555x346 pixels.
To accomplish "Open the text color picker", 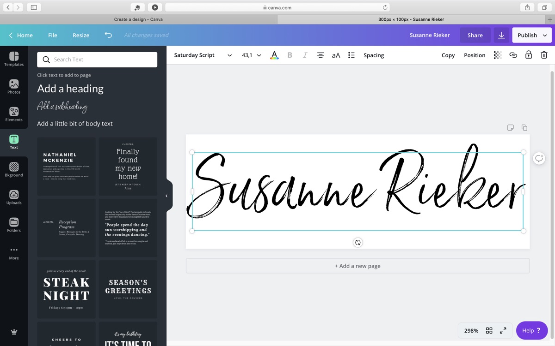I will point(274,55).
